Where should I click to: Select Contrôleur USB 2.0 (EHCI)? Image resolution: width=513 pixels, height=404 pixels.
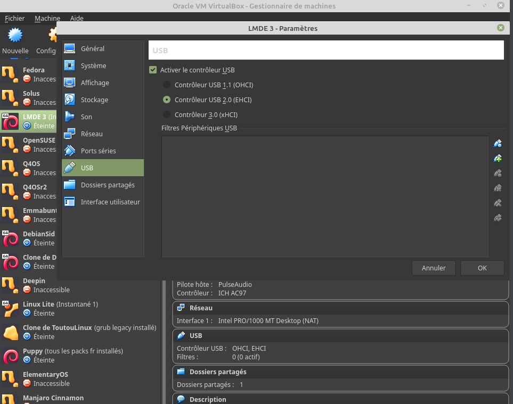pos(167,100)
